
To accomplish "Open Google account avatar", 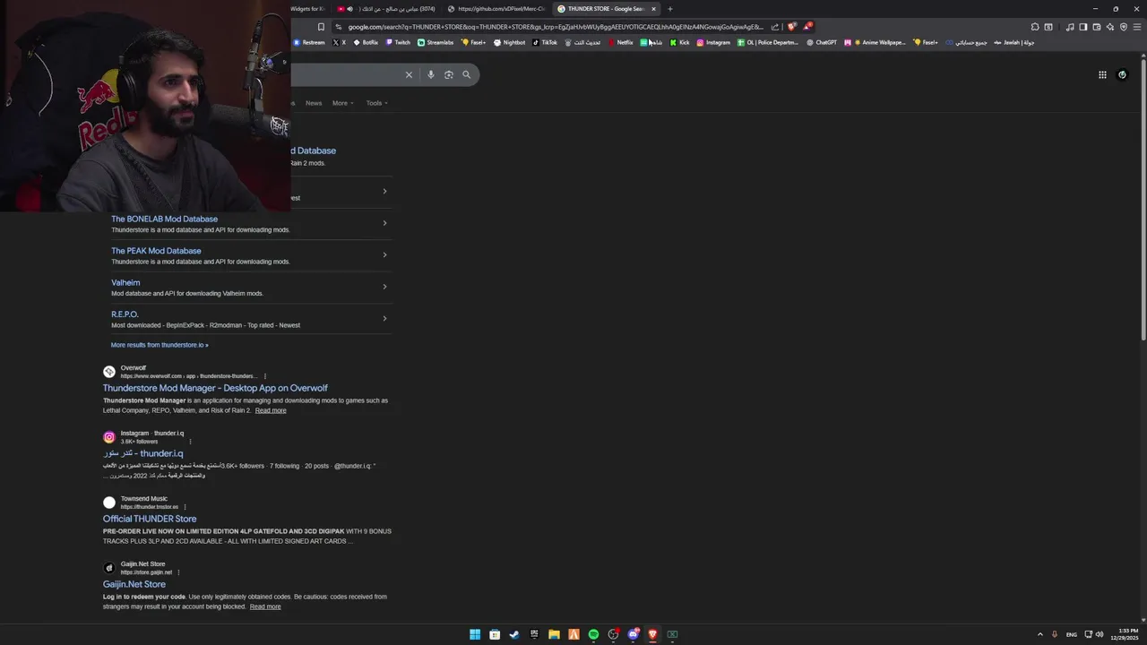I will (x=1122, y=75).
